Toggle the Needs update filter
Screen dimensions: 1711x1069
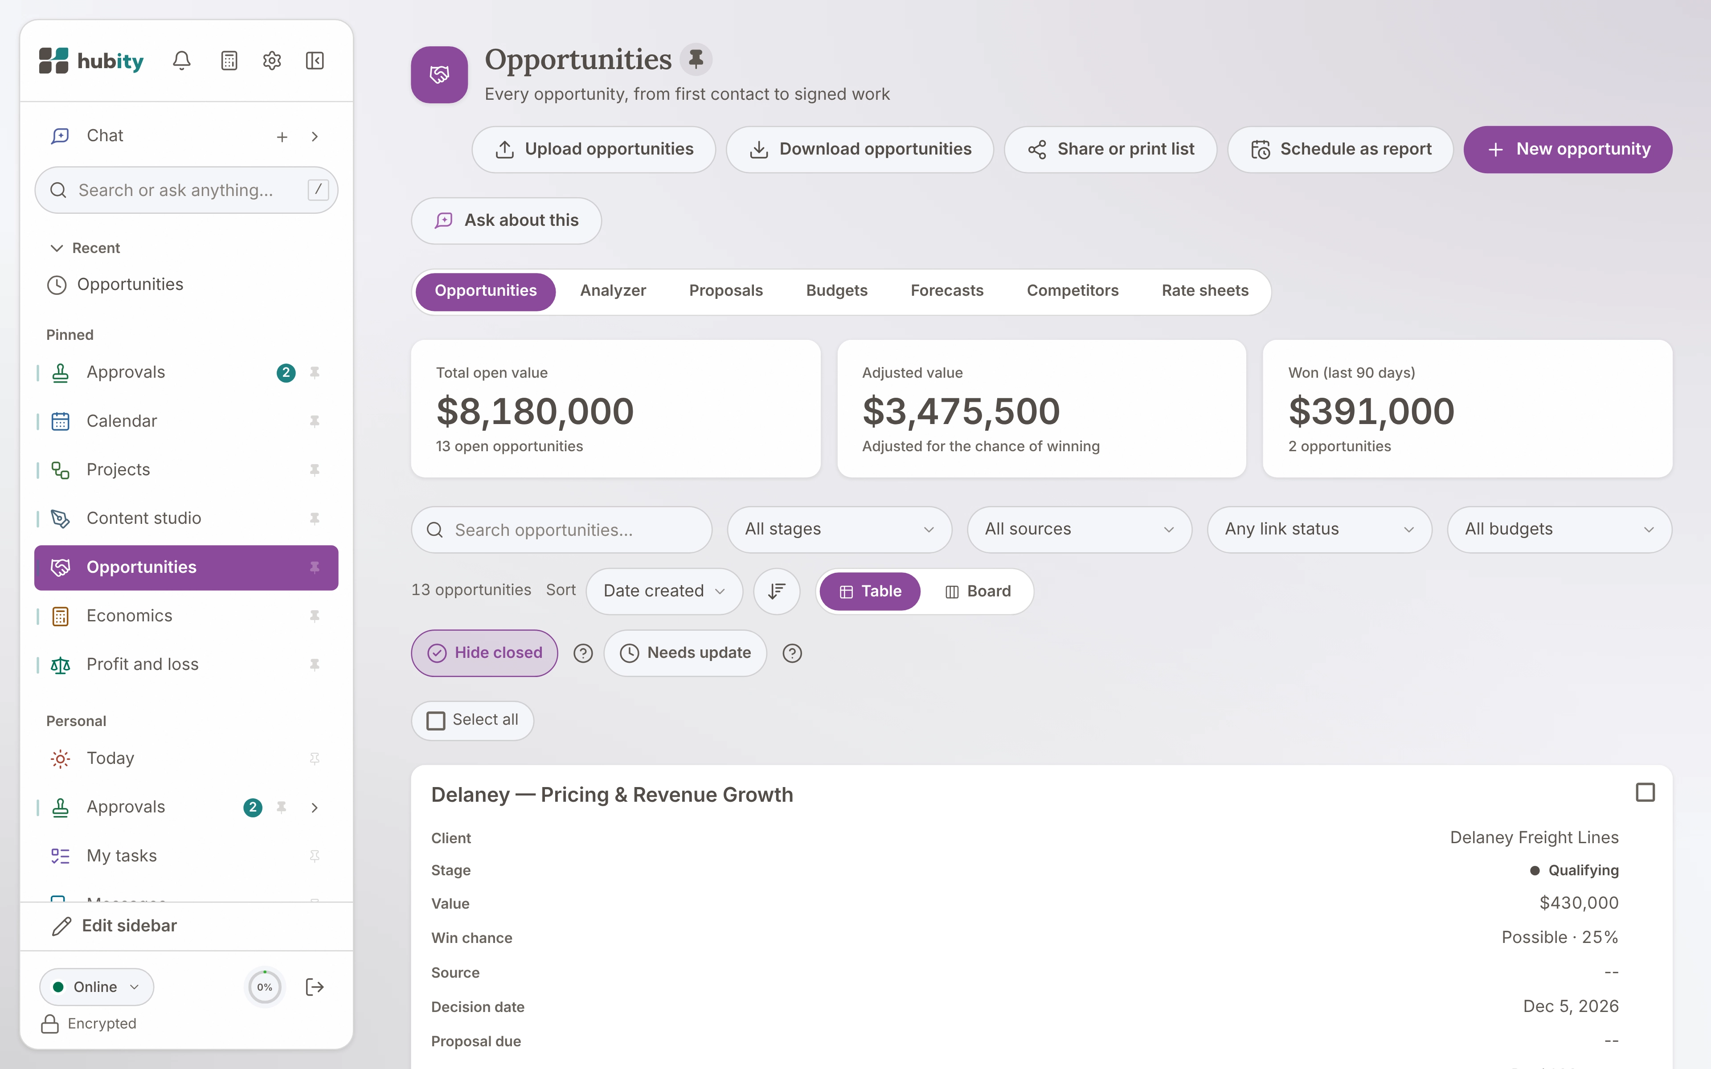[x=685, y=653]
